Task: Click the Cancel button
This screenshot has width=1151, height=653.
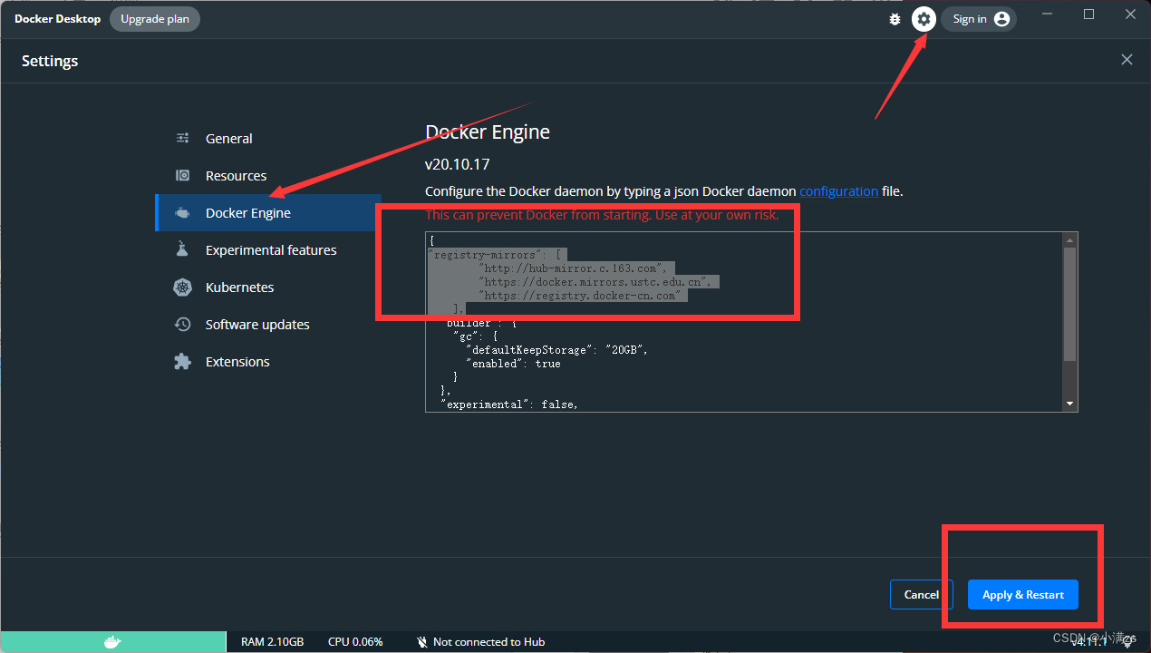Action: click(921, 594)
